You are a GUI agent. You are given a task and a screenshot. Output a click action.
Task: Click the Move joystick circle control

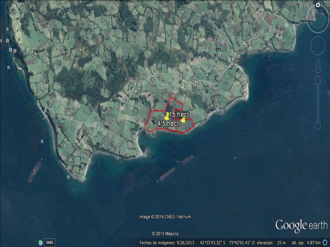pos(318,46)
